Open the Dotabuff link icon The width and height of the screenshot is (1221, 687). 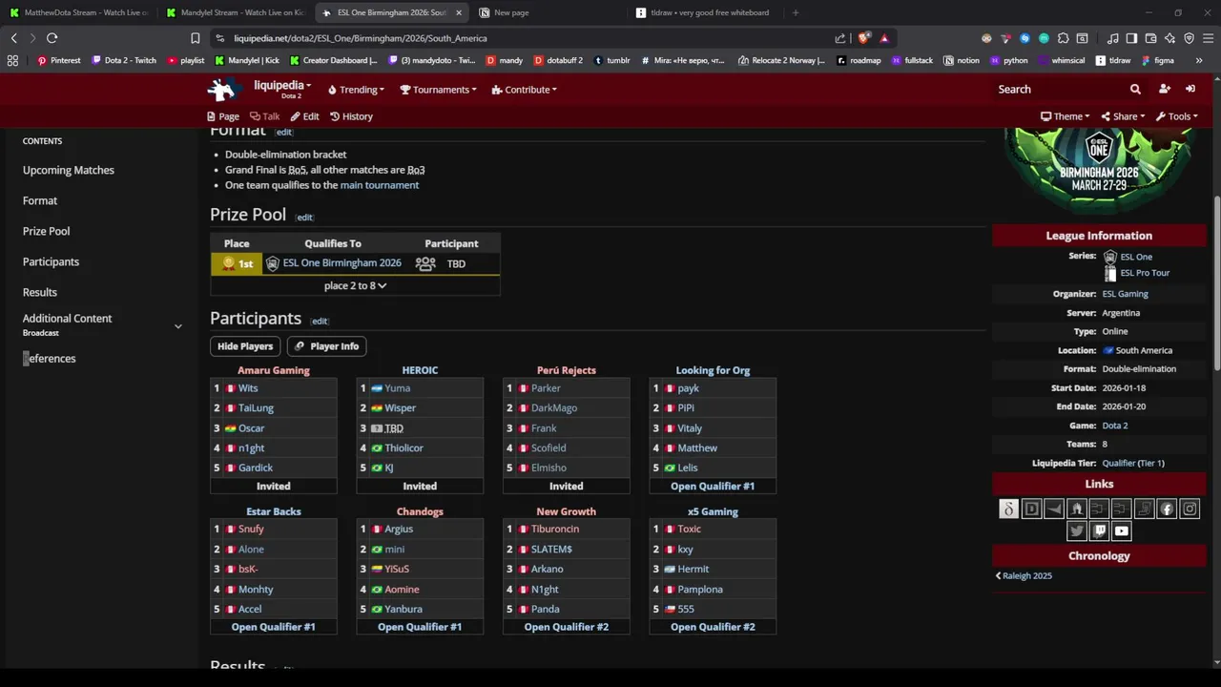(x=1031, y=509)
